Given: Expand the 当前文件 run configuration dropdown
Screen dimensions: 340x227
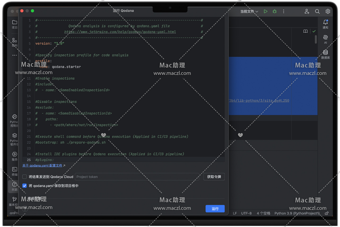Looking at the screenshot, I should (249, 11).
